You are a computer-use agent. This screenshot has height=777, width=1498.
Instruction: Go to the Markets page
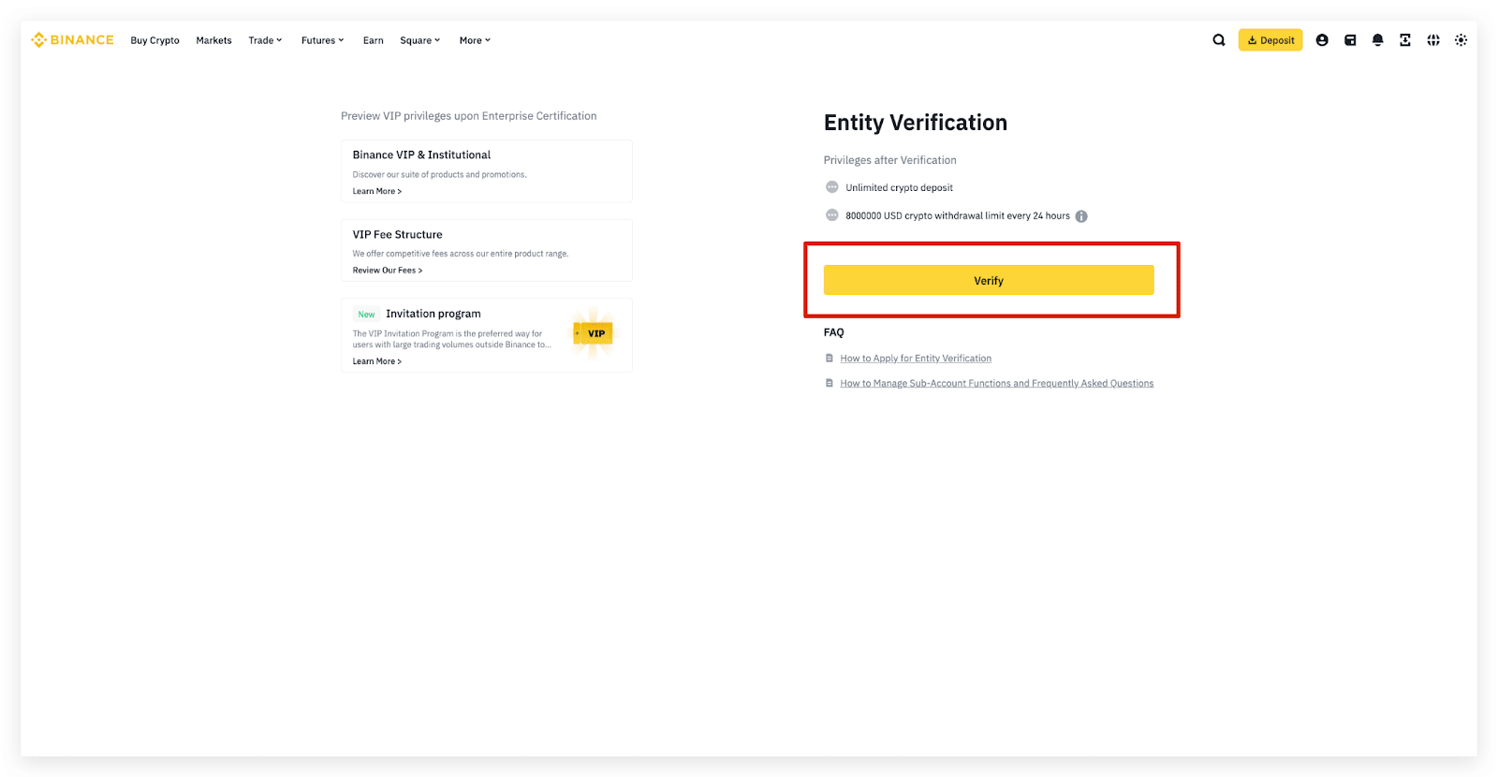pos(213,40)
